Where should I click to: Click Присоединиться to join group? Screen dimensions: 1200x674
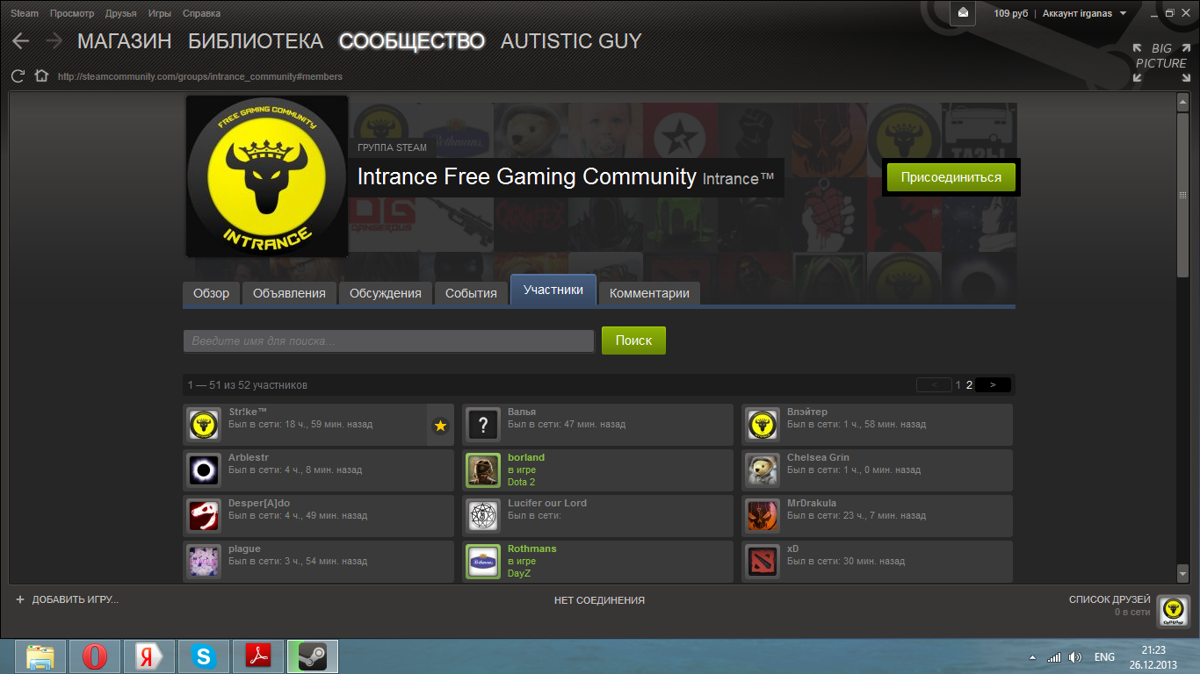(951, 177)
